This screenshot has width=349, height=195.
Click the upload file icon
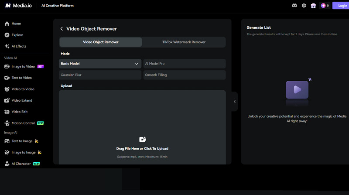pos(142,139)
